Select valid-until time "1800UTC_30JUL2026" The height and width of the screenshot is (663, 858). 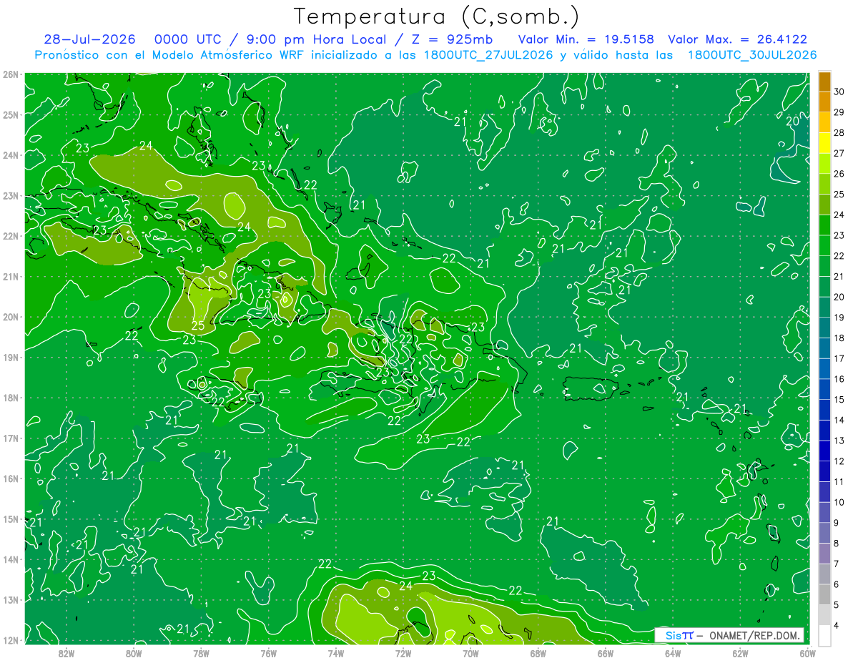[752, 54]
